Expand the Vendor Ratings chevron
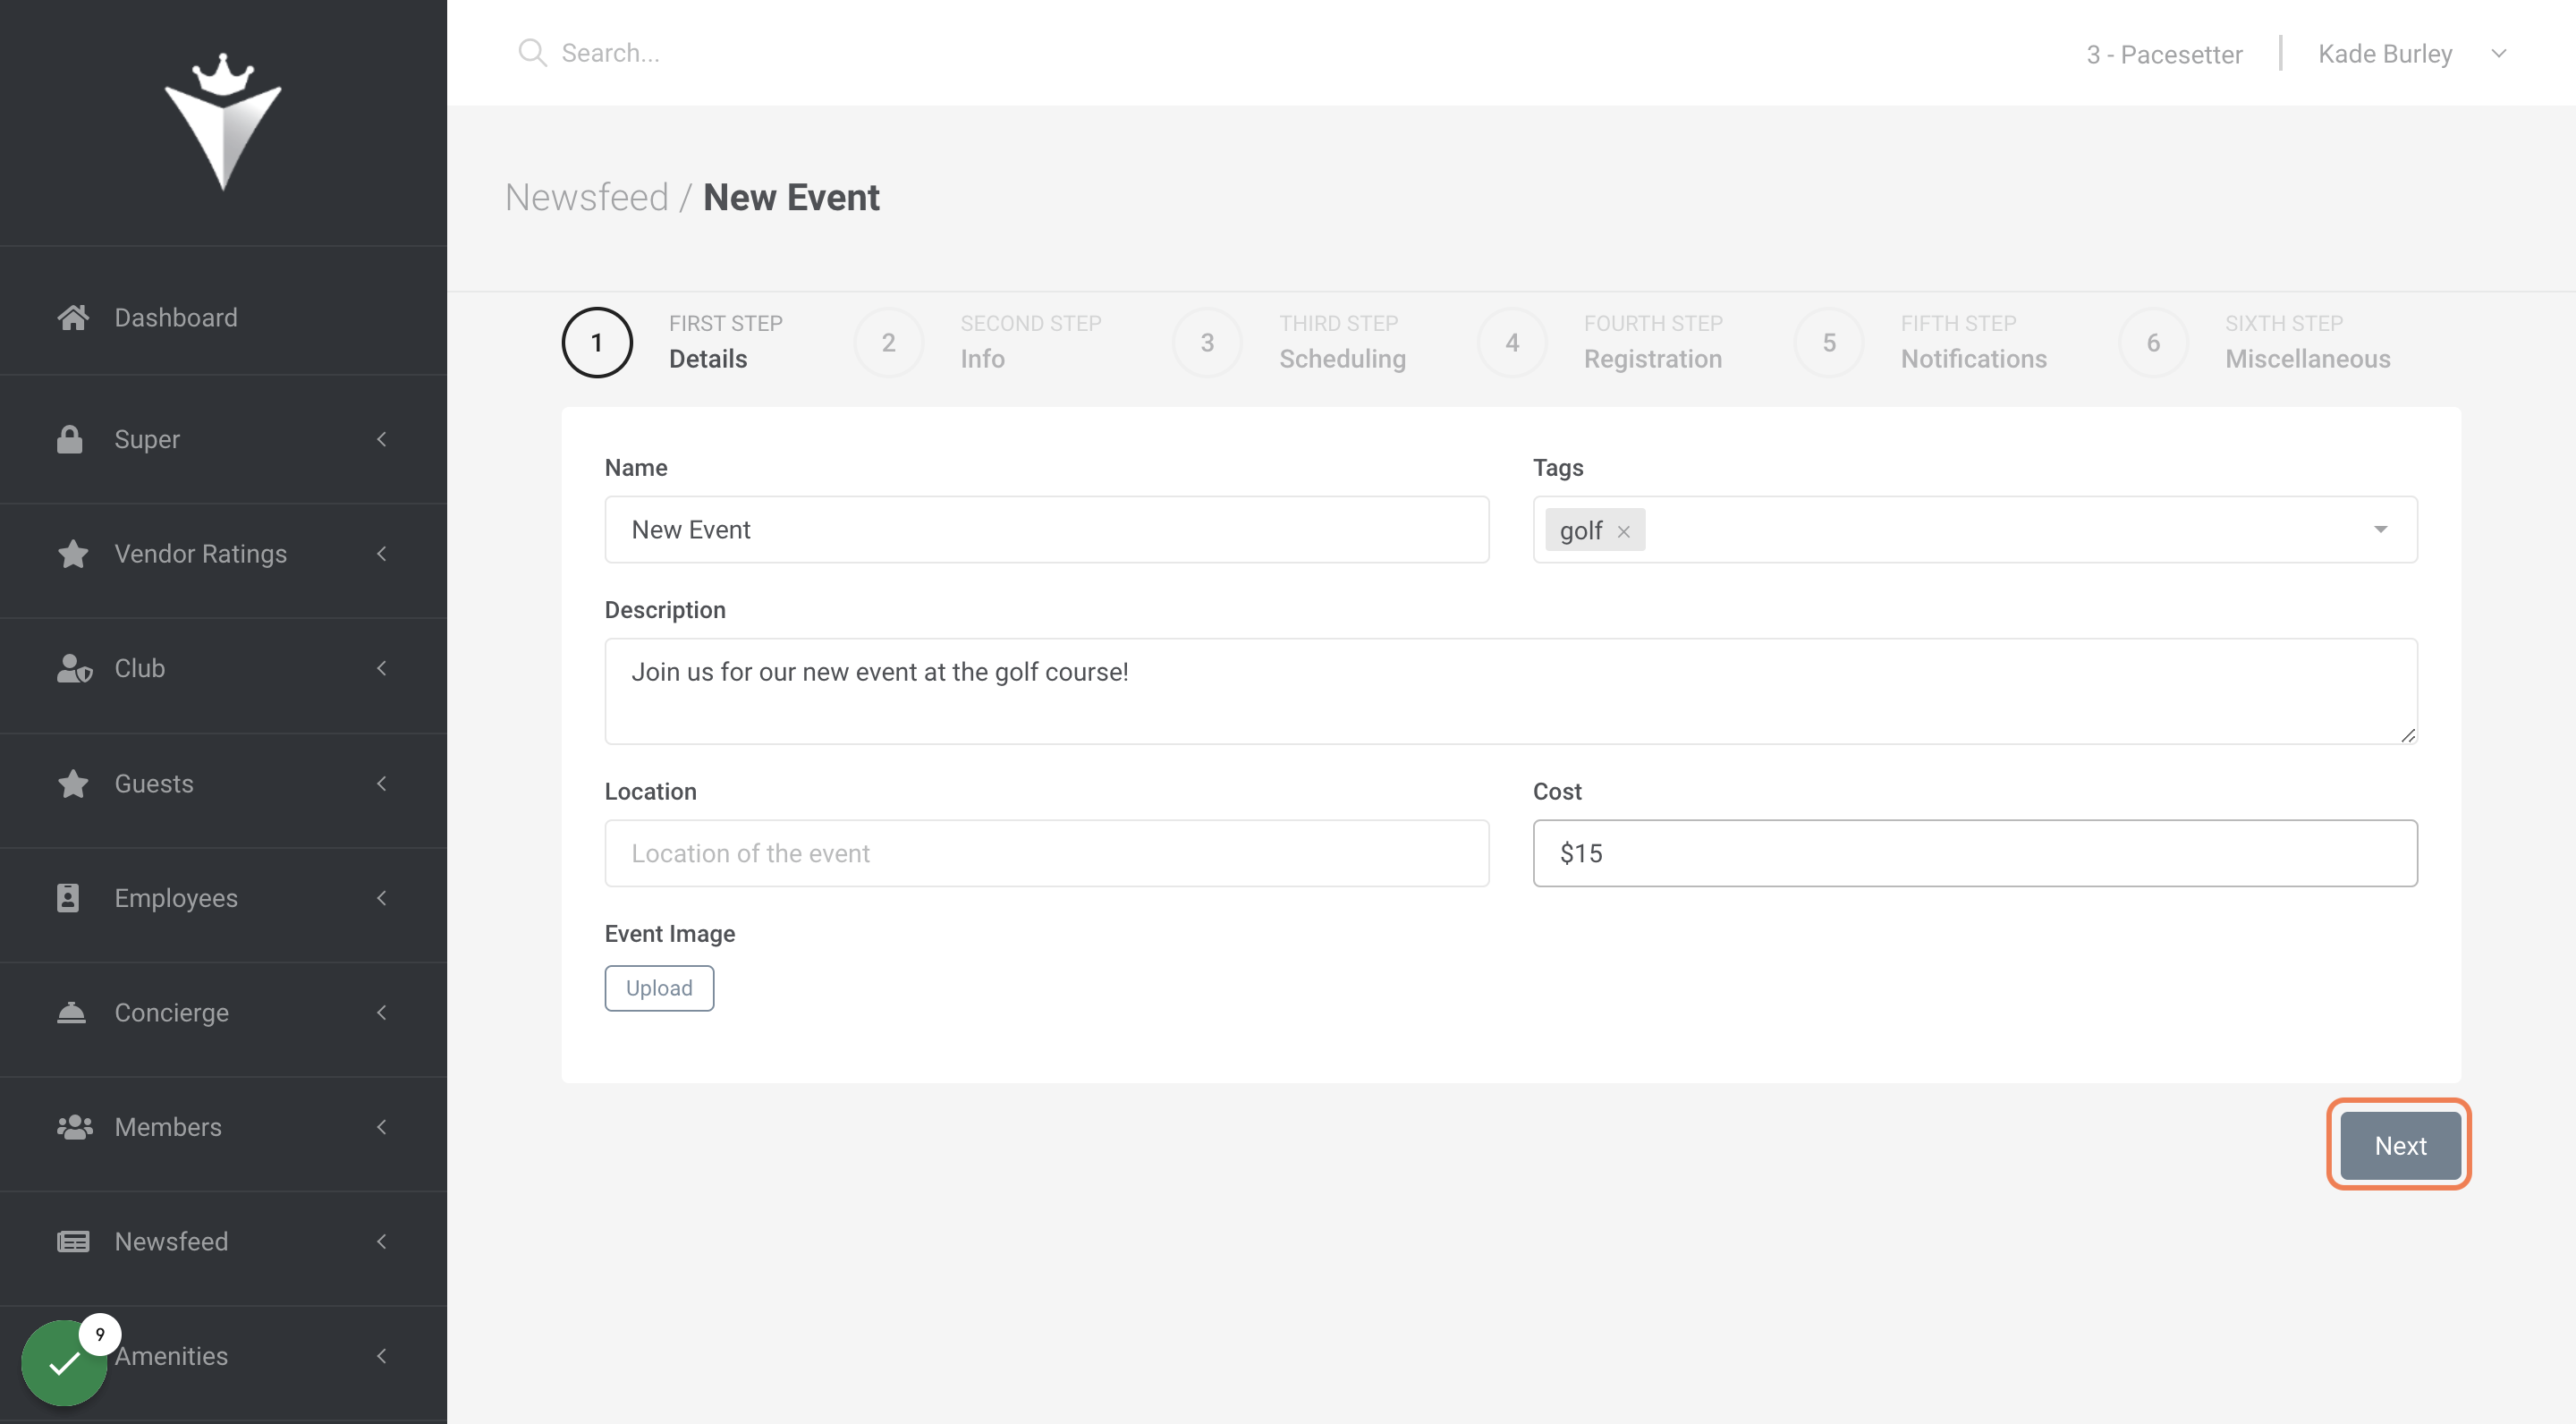 coord(381,553)
